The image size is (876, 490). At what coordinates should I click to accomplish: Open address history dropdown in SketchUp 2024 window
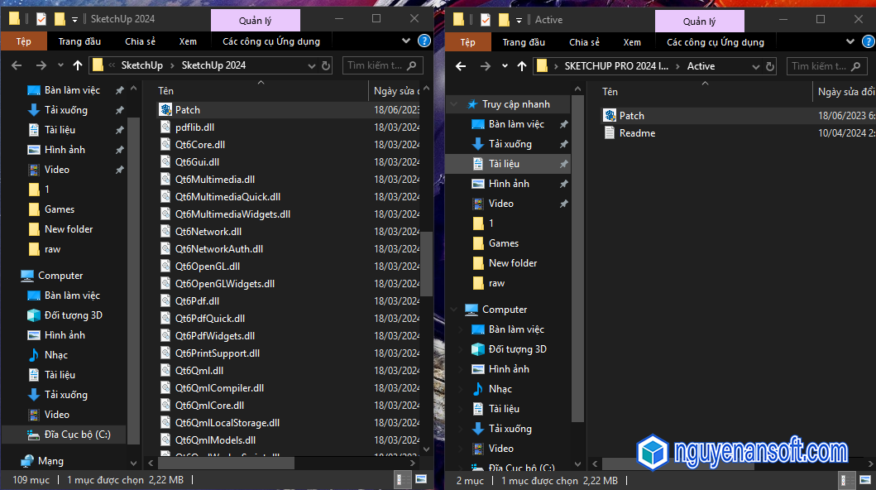[312, 65]
